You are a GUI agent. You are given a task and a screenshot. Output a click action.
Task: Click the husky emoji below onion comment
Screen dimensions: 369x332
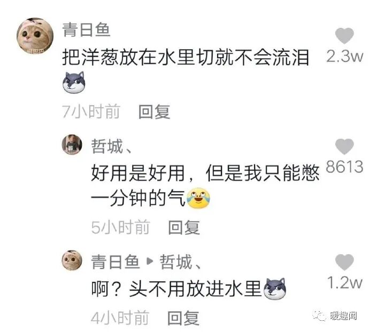pyautogui.click(x=74, y=83)
